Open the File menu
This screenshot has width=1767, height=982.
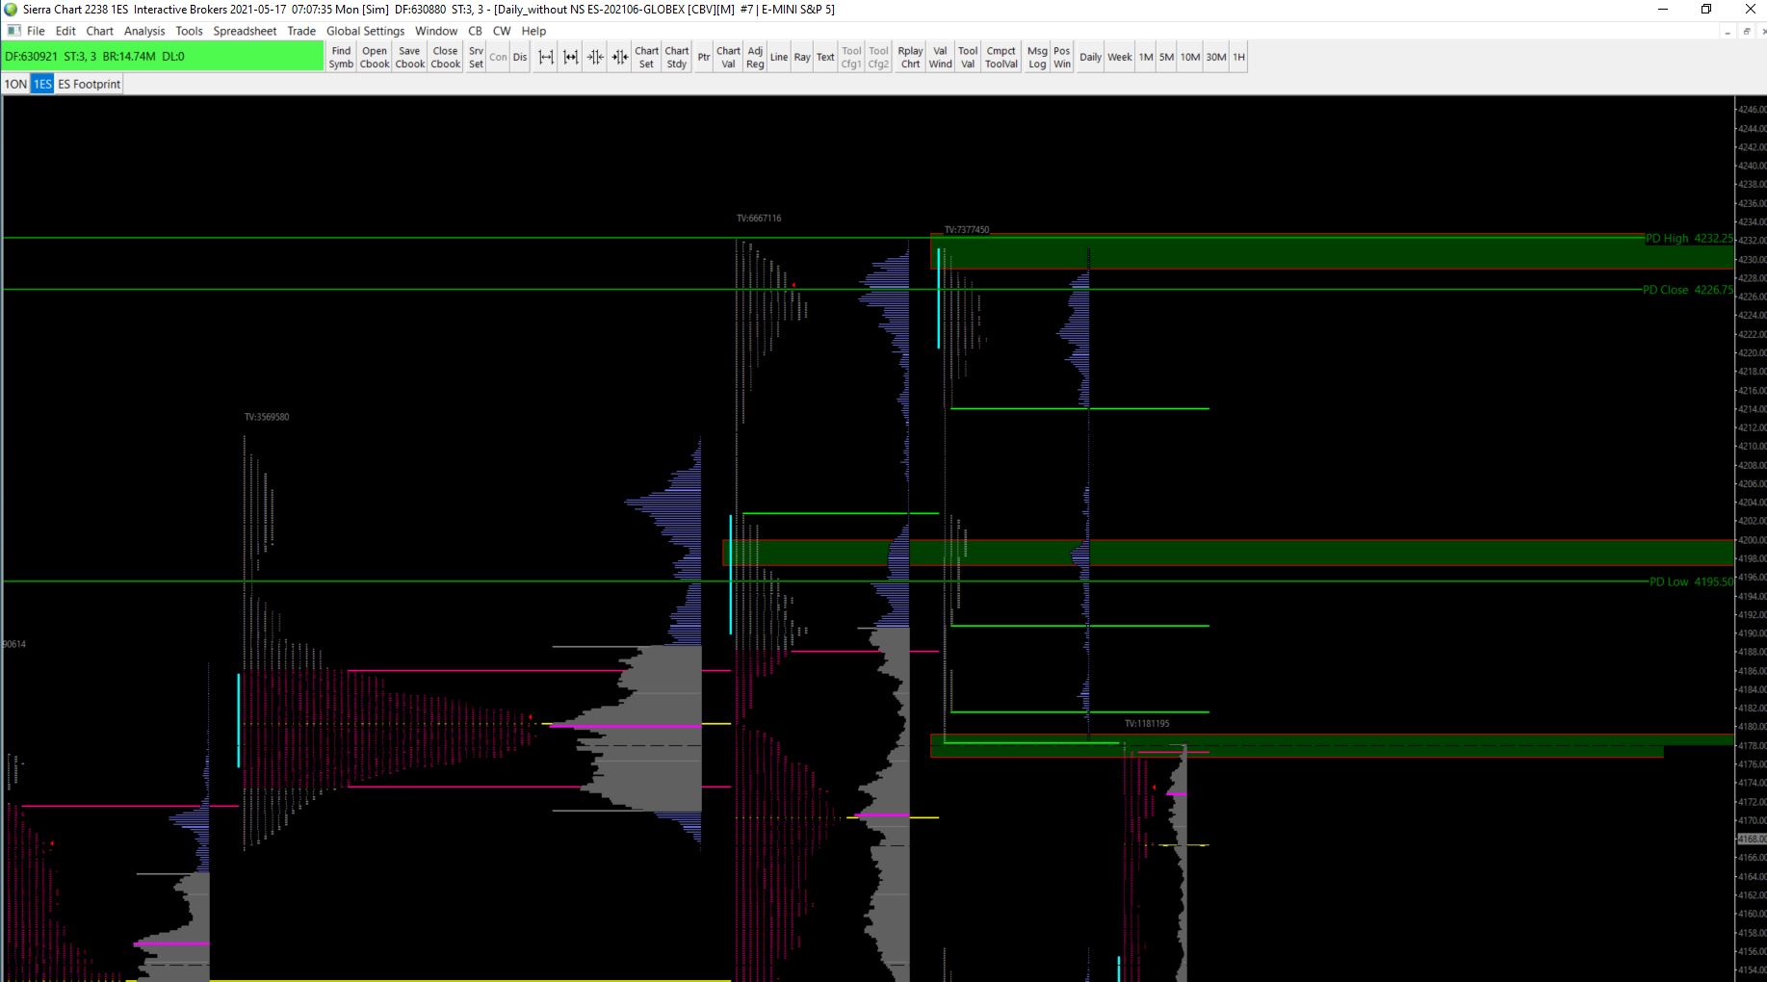pyautogui.click(x=36, y=31)
